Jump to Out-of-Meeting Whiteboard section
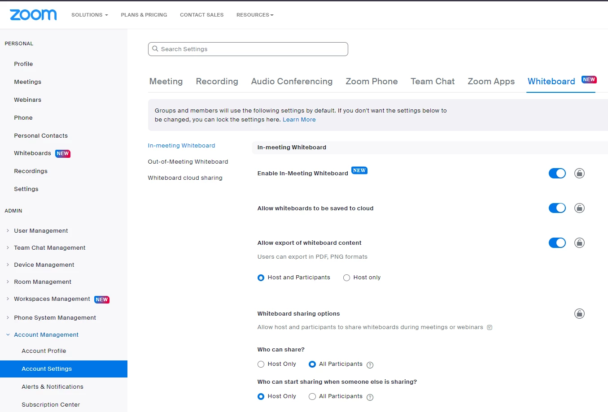 click(188, 162)
